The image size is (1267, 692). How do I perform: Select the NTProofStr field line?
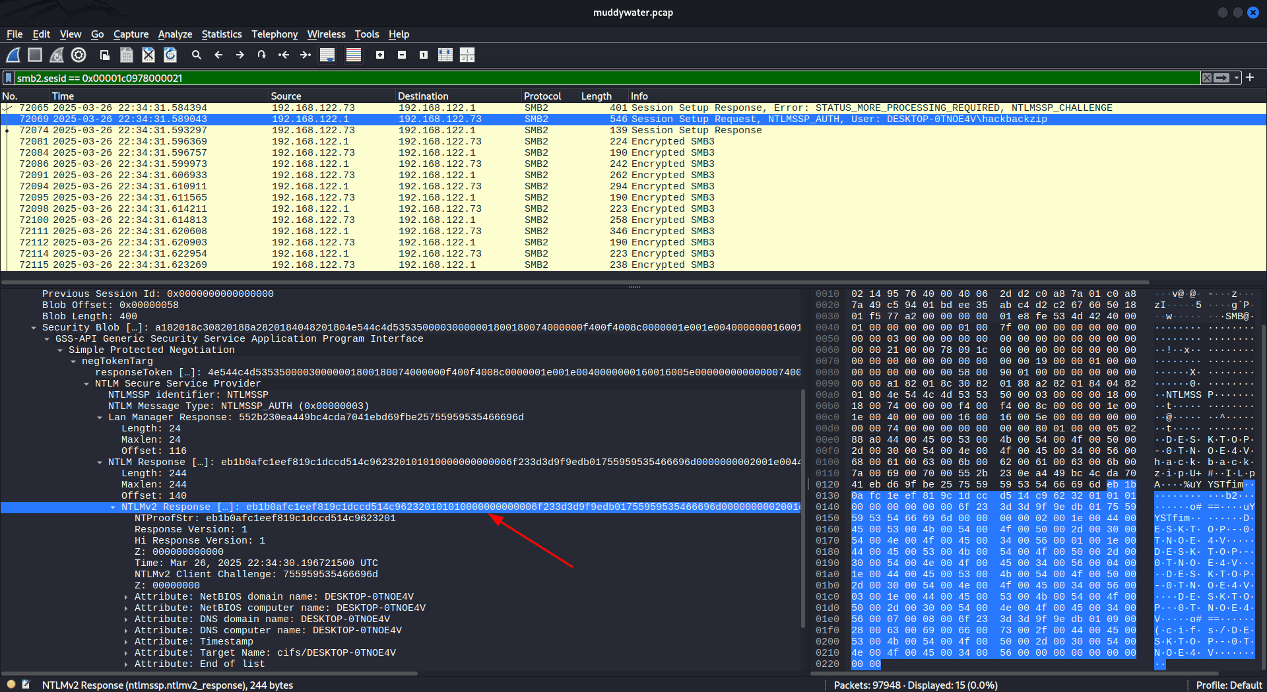(265, 519)
